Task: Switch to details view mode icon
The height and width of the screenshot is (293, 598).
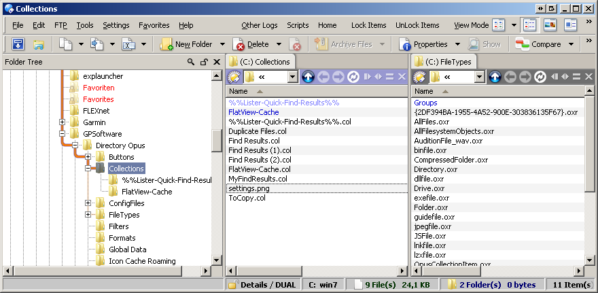Action: coord(530,25)
